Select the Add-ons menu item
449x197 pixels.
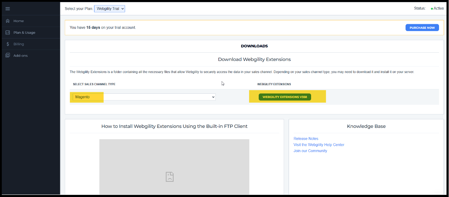click(x=20, y=56)
